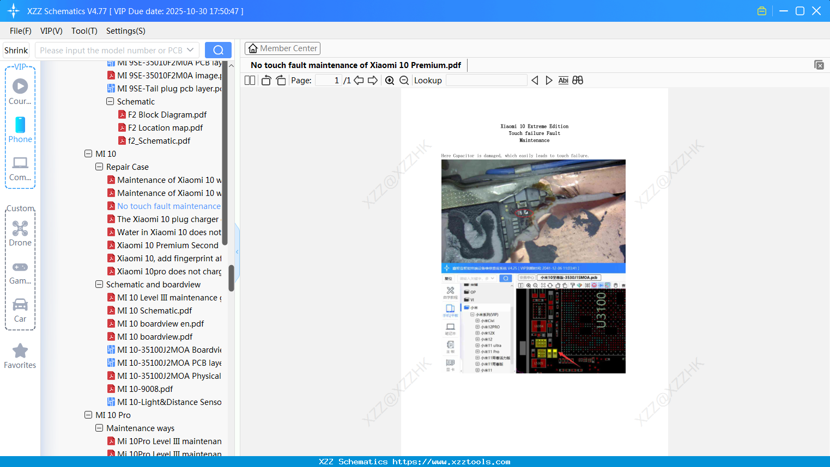This screenshot has width=830, height=467.
Task: Go to the previous page arrow
Action: tap(359, 81)
